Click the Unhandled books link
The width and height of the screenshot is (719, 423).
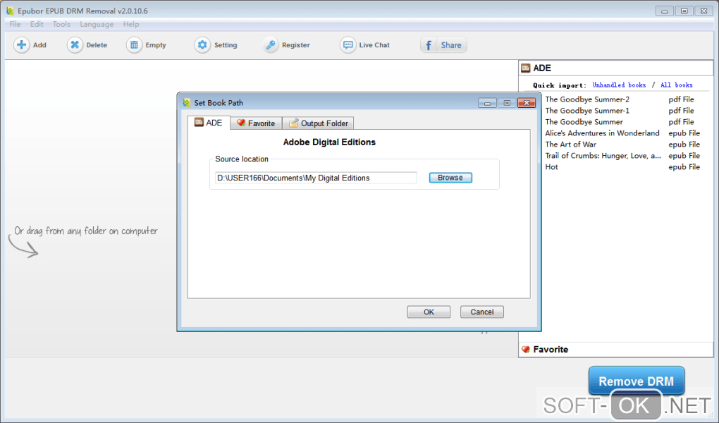619,85
